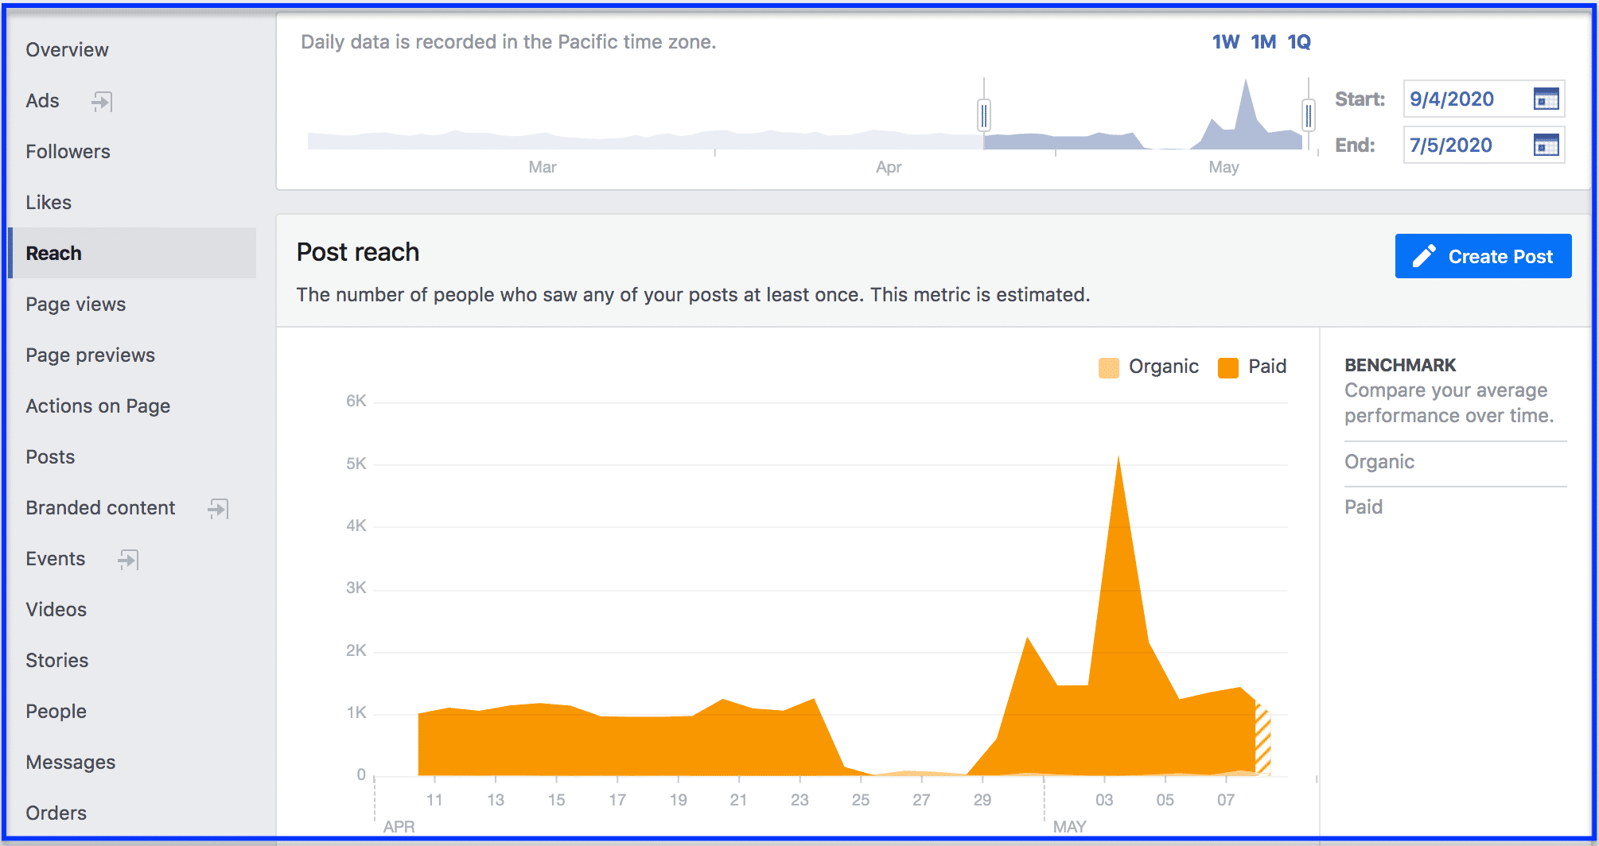Click the external link icon beside Ads

[x=102, y=101]
